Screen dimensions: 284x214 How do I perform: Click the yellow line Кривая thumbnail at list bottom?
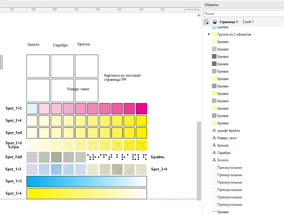214,212
